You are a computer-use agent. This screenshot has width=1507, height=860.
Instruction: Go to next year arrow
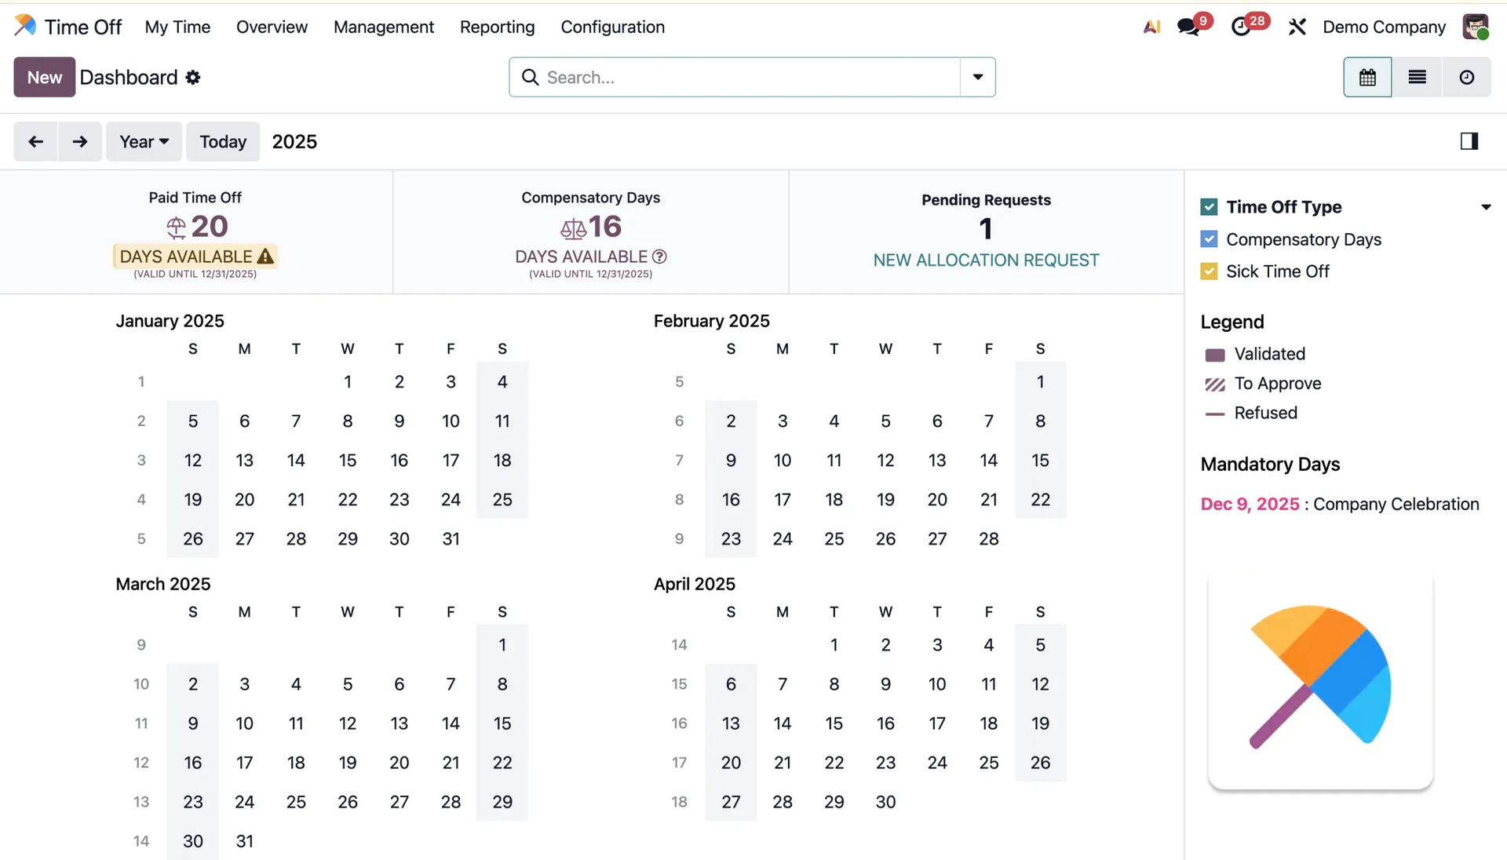(x=79, y=141)
